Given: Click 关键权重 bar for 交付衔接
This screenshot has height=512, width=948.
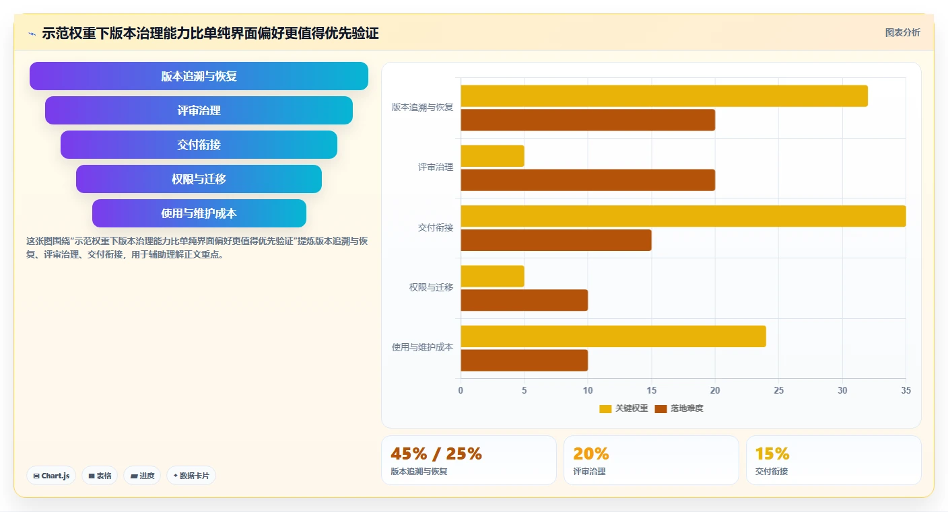Looking at the screenshot, I should click(x=683, y=216).
